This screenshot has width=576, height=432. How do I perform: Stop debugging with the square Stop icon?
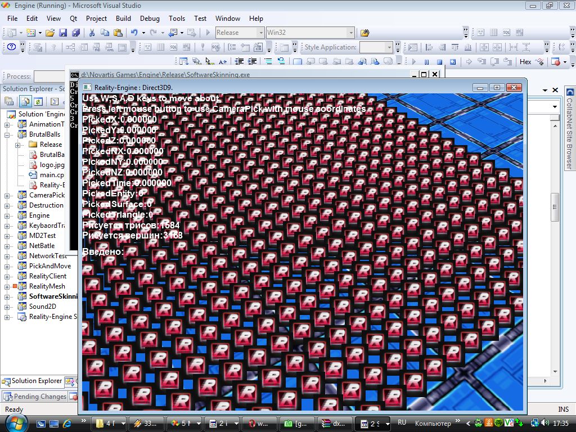click(x=439, y=62)
